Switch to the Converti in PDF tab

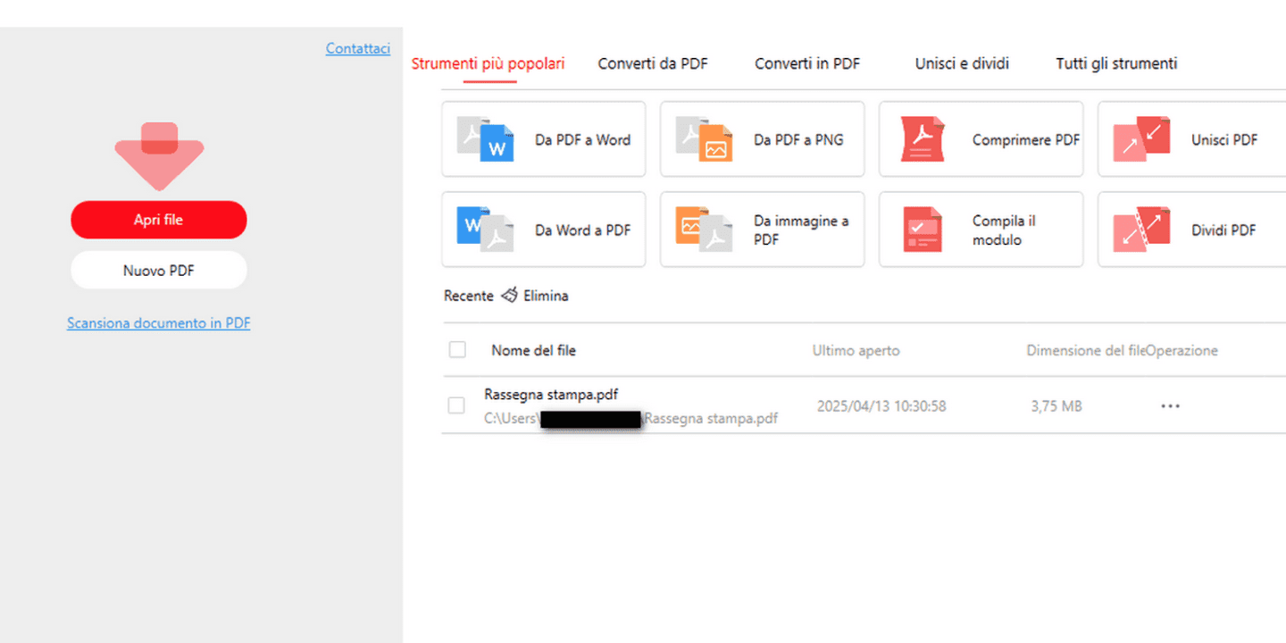[x=807, y=63]
